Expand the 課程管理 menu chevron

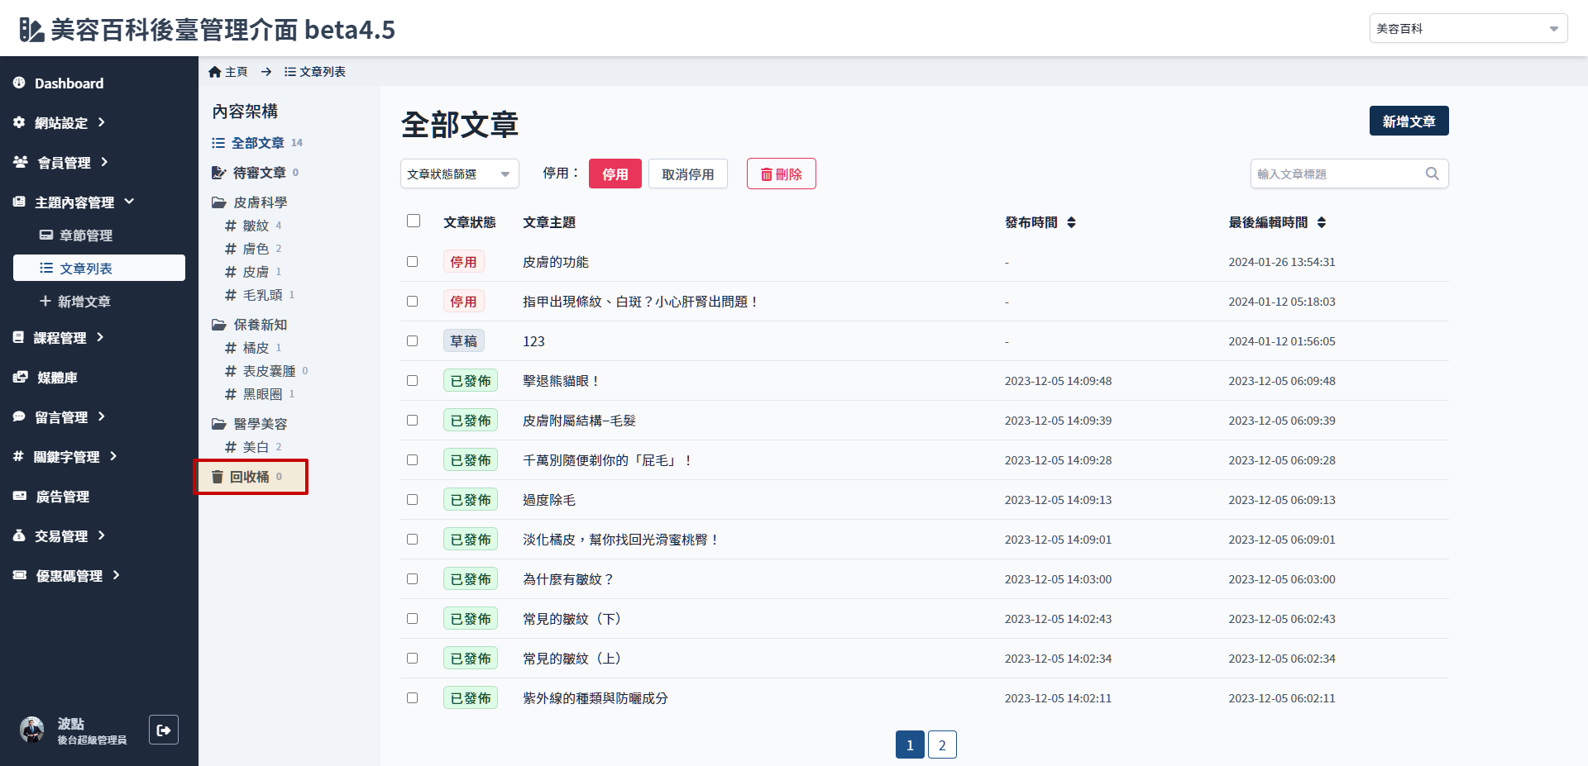pos(100,337)
